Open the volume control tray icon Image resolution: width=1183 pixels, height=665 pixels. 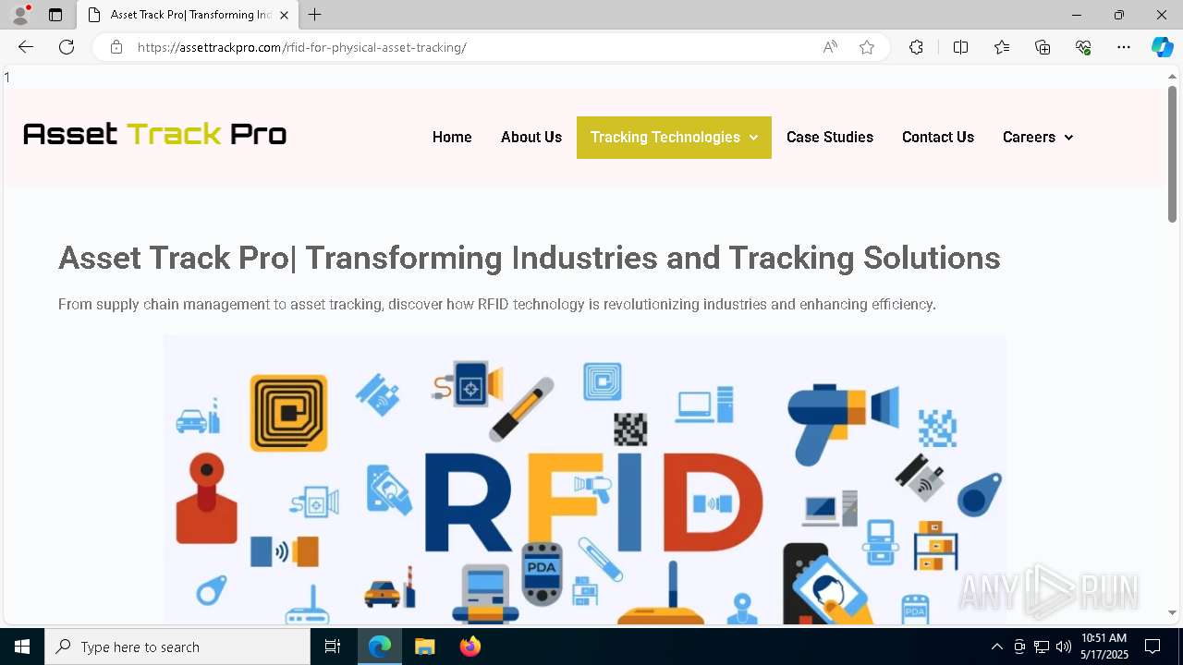point(1064,647)
